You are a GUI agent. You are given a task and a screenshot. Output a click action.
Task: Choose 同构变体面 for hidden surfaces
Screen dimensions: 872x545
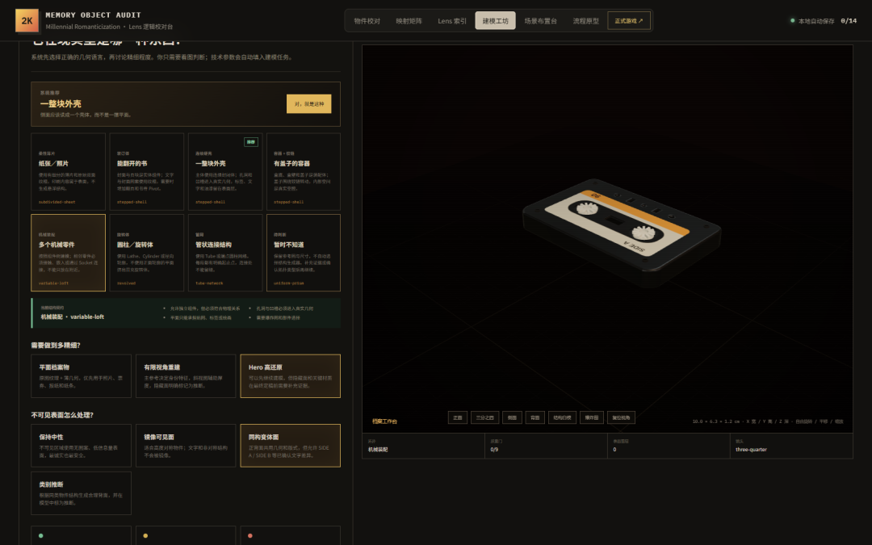291,446
